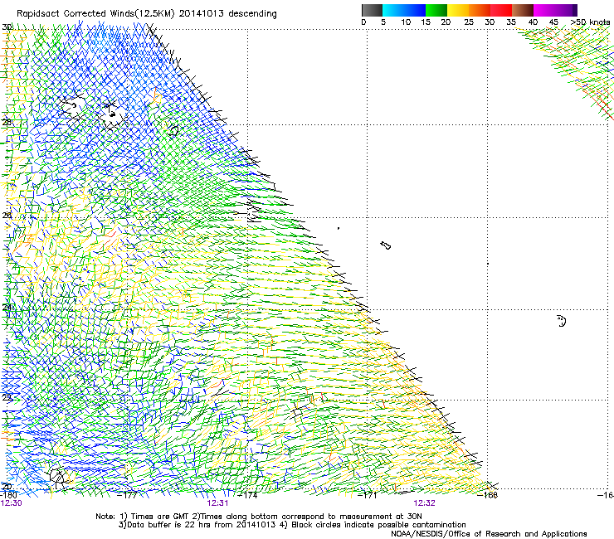Select the yellow 20-25 knots legend color
This screenshot has width=614, height=539.
(458, 10)
